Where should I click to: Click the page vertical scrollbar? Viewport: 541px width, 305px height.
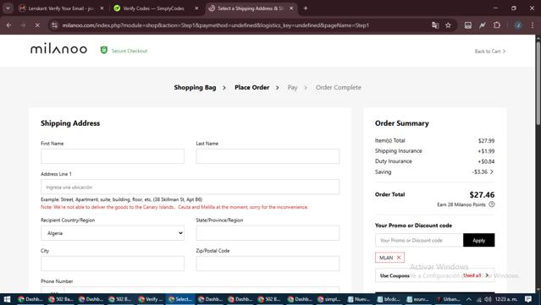click(538, 83)
